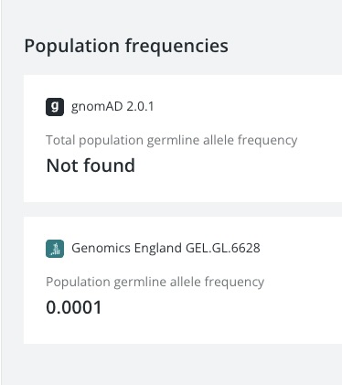Click the words Genomics England in the second card
This screenshot has width=342, height=385.
click(x=127, y=248)
